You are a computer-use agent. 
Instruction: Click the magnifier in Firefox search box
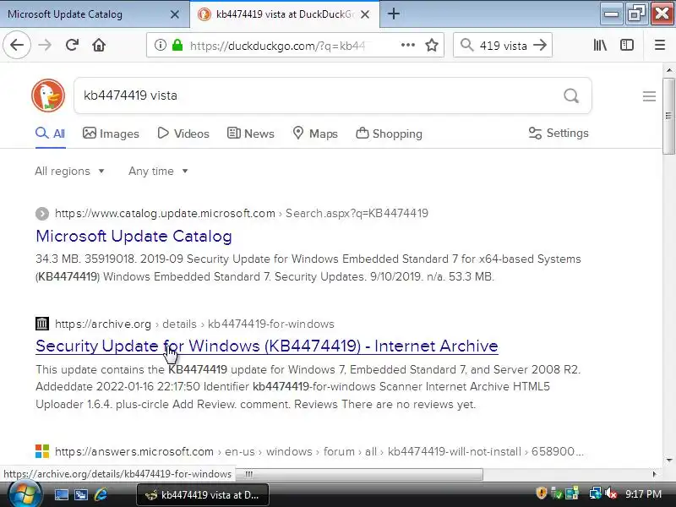[x=466, y=45]
